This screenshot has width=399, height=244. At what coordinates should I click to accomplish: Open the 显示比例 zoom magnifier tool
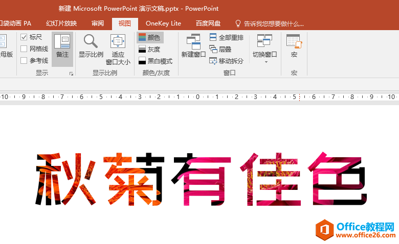coord(91,46)
